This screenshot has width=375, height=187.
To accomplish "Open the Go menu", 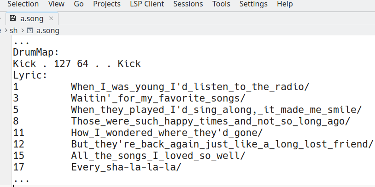I will (78, 4).
